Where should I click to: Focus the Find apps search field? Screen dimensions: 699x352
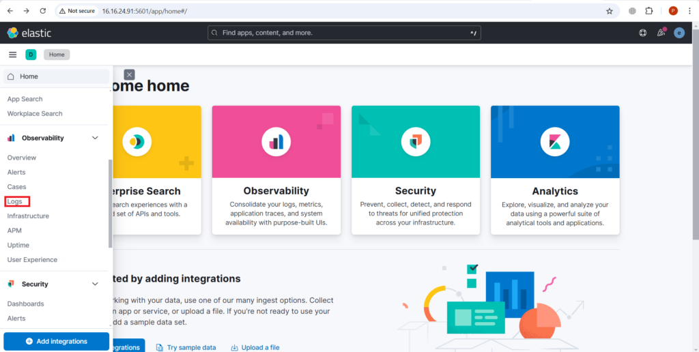coord(344,33)
